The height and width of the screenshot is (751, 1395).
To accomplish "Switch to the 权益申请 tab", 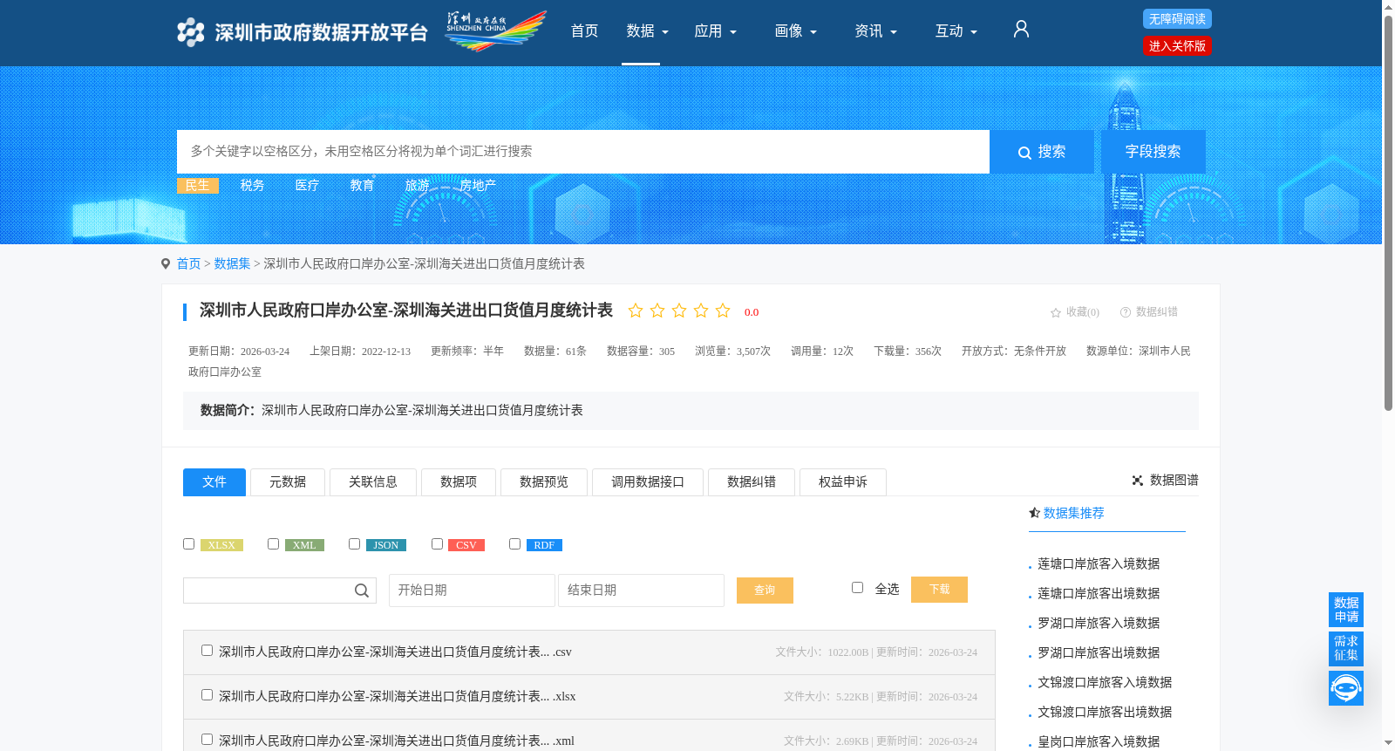I will 843,482.
